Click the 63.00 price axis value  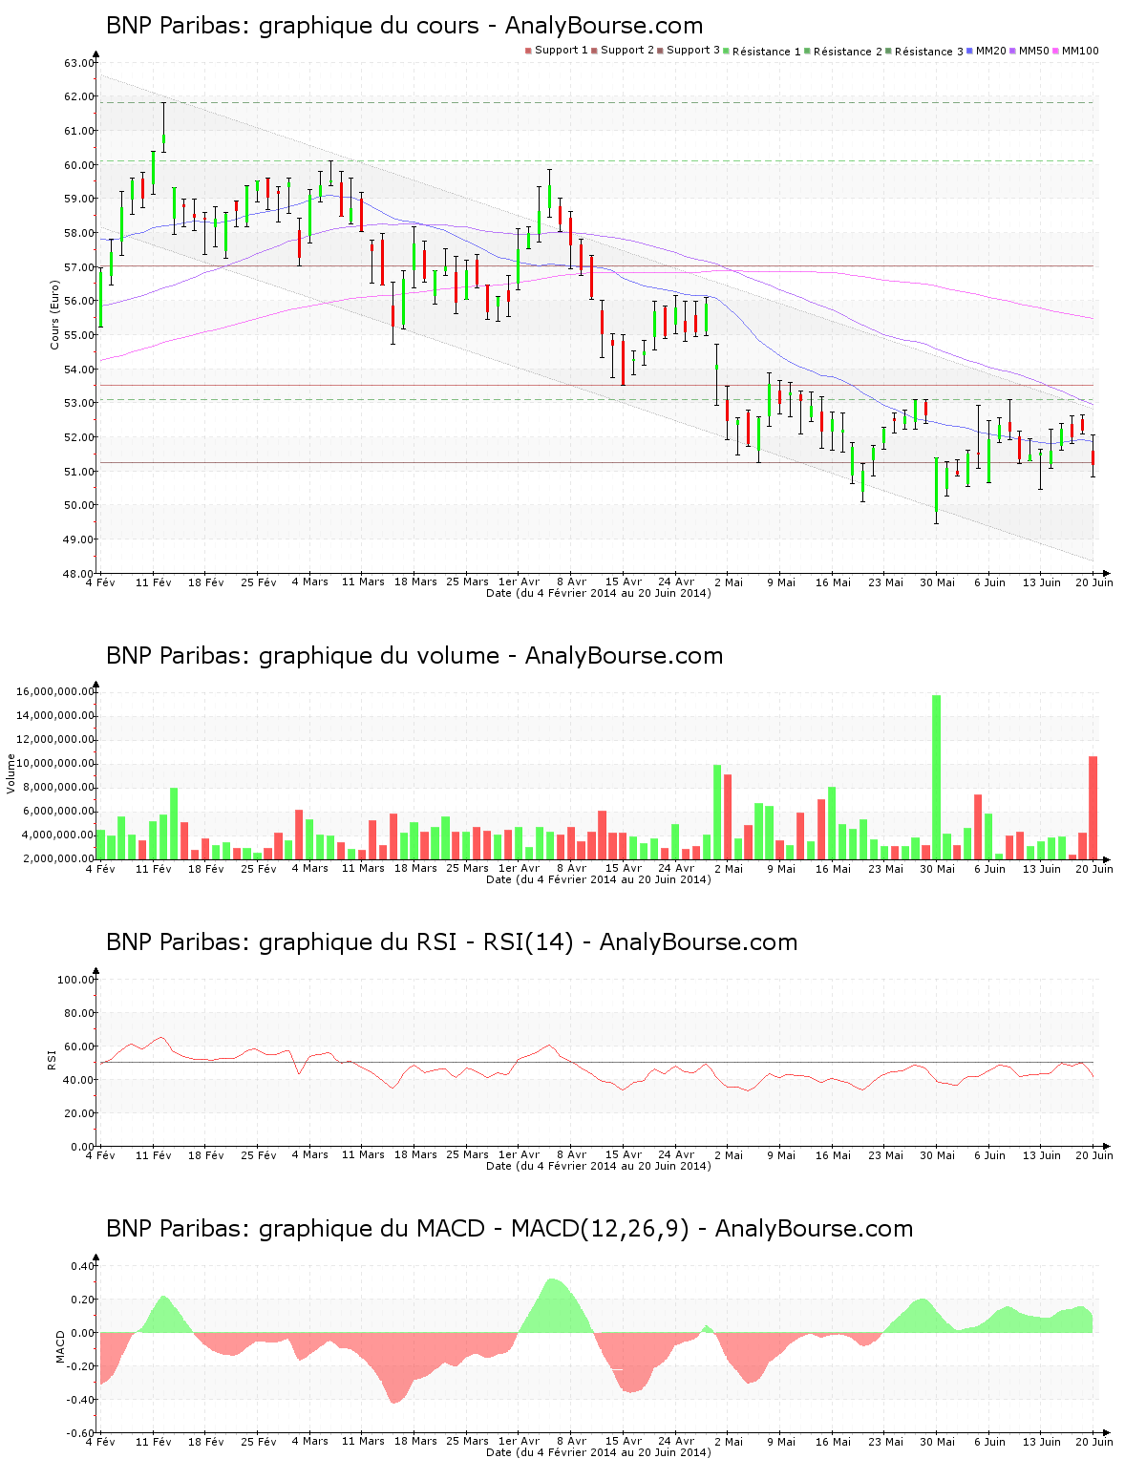tap(79, 63)
